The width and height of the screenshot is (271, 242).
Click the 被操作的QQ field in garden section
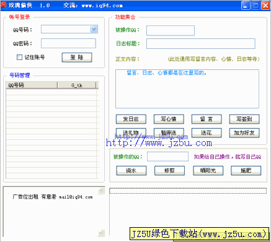click(167, 157)
